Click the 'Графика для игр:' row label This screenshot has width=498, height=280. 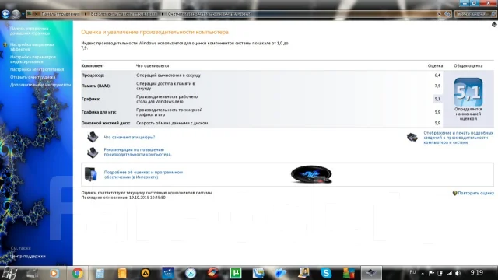(x=99, y=112)
